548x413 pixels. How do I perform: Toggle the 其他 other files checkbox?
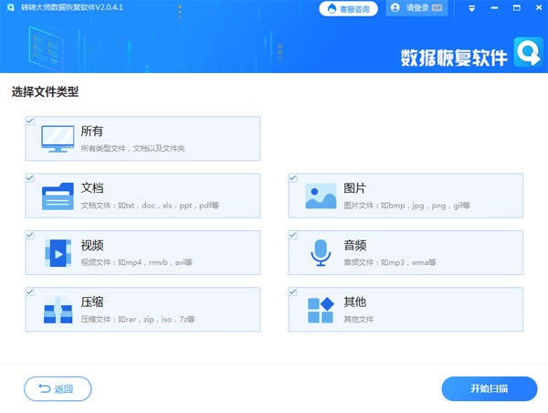[x=293, y=292]
